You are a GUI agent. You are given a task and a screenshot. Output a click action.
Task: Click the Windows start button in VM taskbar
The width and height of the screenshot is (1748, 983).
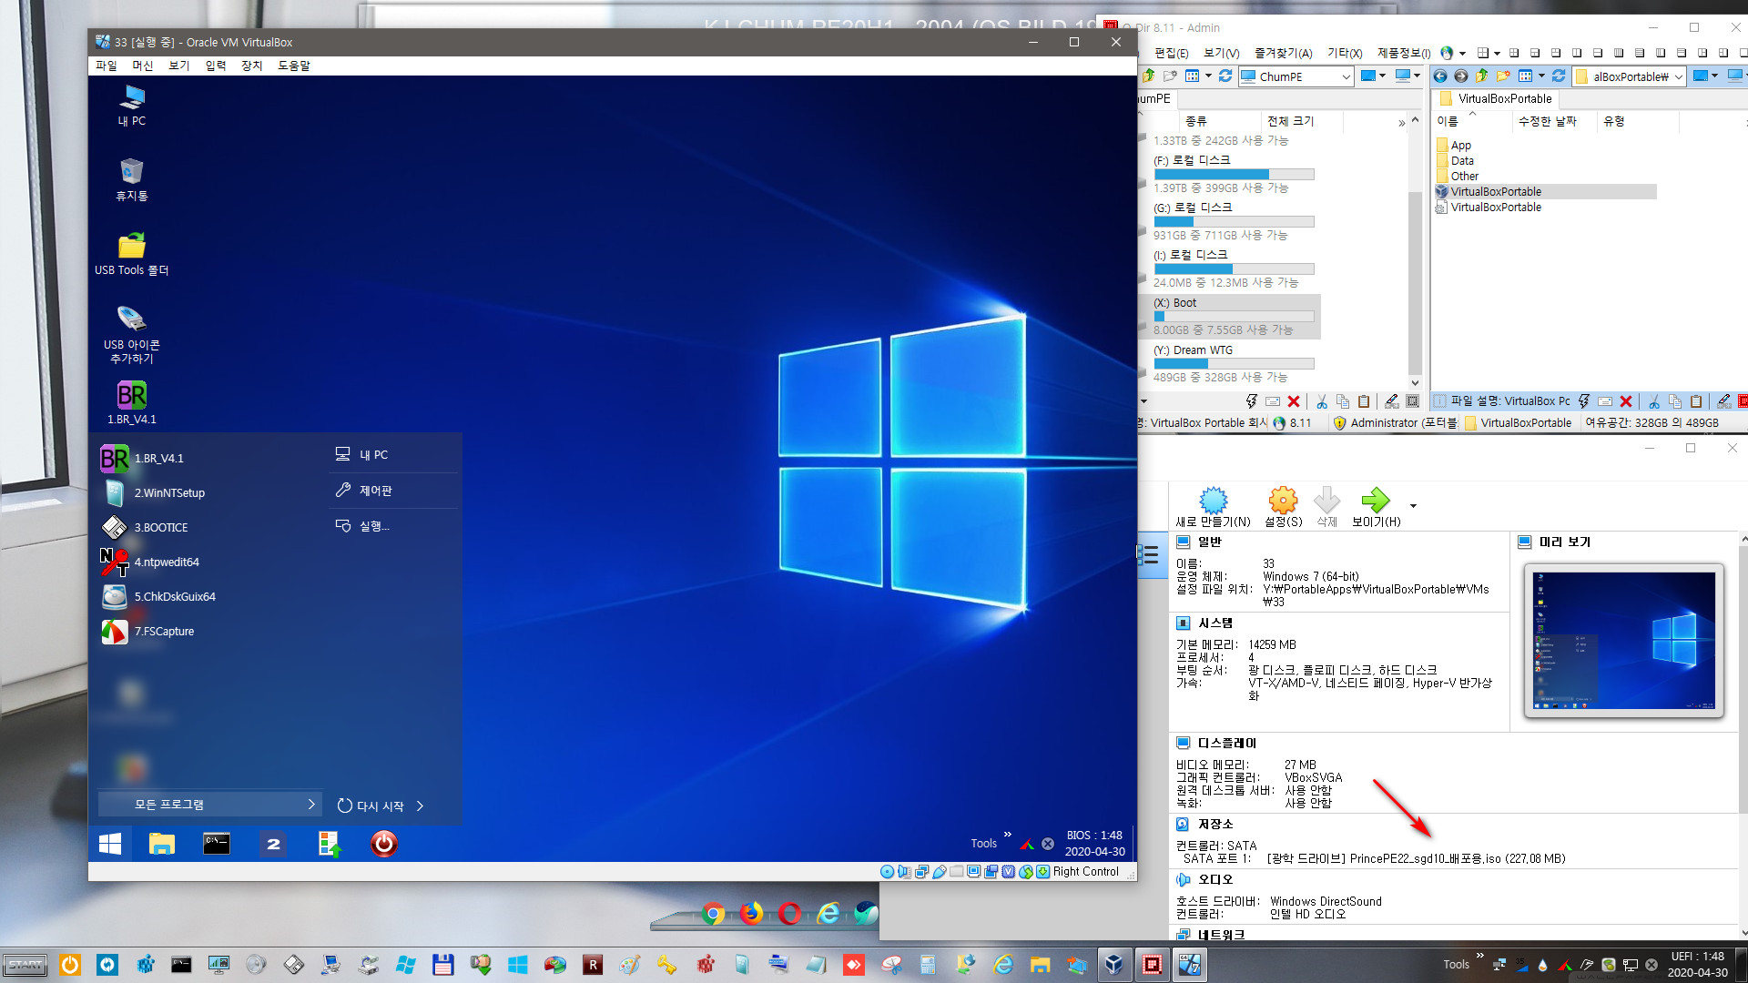tap(110, 844)
